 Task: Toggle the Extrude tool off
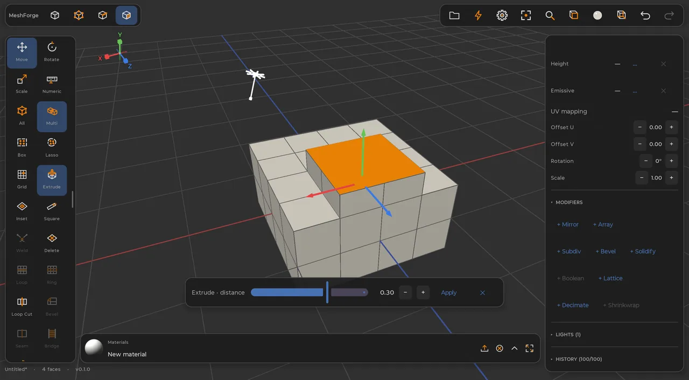[52, 180]
